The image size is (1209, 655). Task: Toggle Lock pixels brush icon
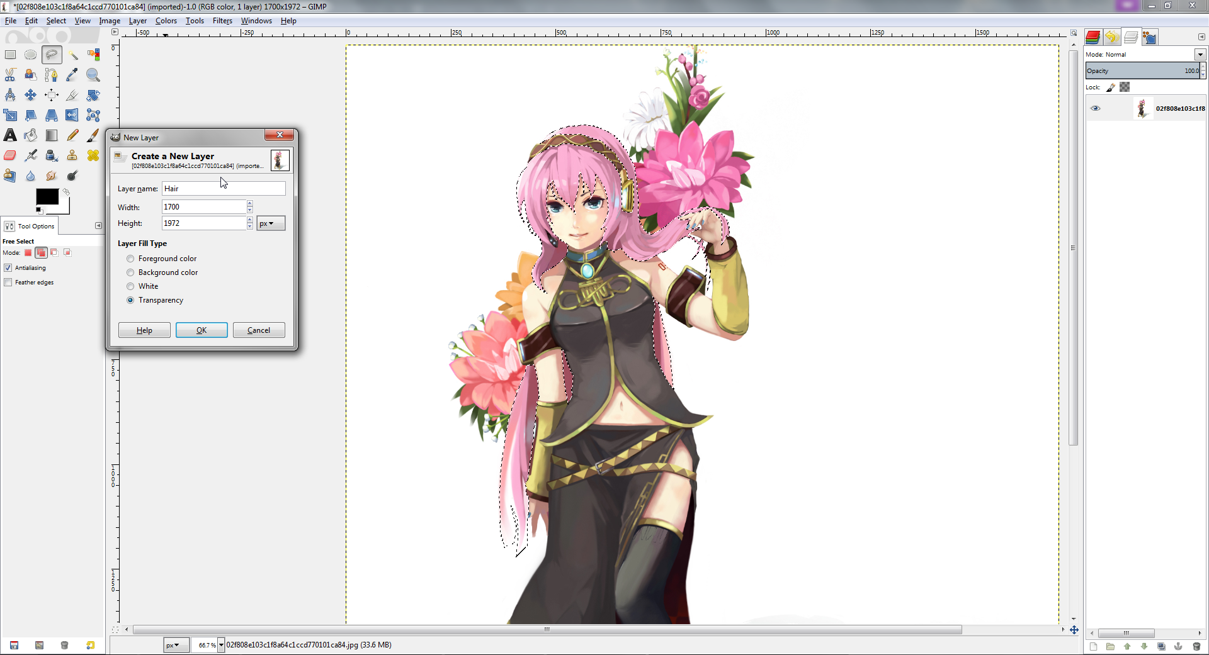point(1111,87)
